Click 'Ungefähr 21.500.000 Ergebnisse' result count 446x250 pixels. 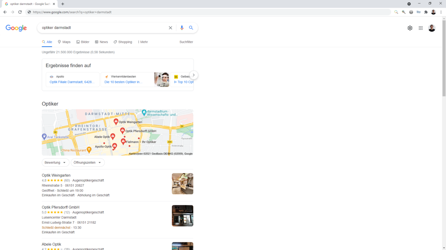click(x=65, y=52)
